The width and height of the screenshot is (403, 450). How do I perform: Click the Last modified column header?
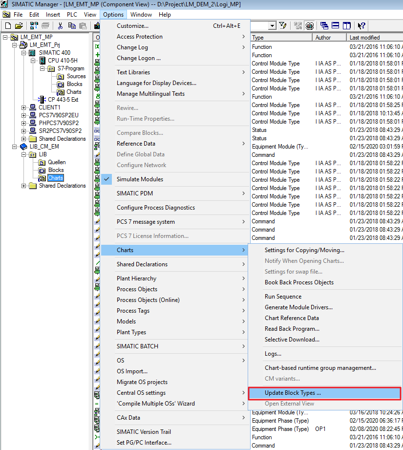pos(375,38)
